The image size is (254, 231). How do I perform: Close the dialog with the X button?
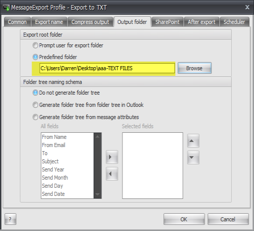[x=247, y=7]
